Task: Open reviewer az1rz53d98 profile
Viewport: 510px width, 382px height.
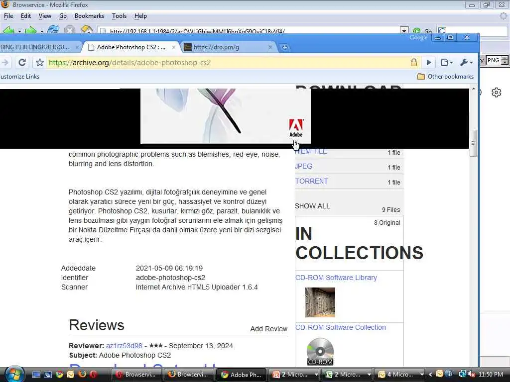Action: click(x=124, y=346)
